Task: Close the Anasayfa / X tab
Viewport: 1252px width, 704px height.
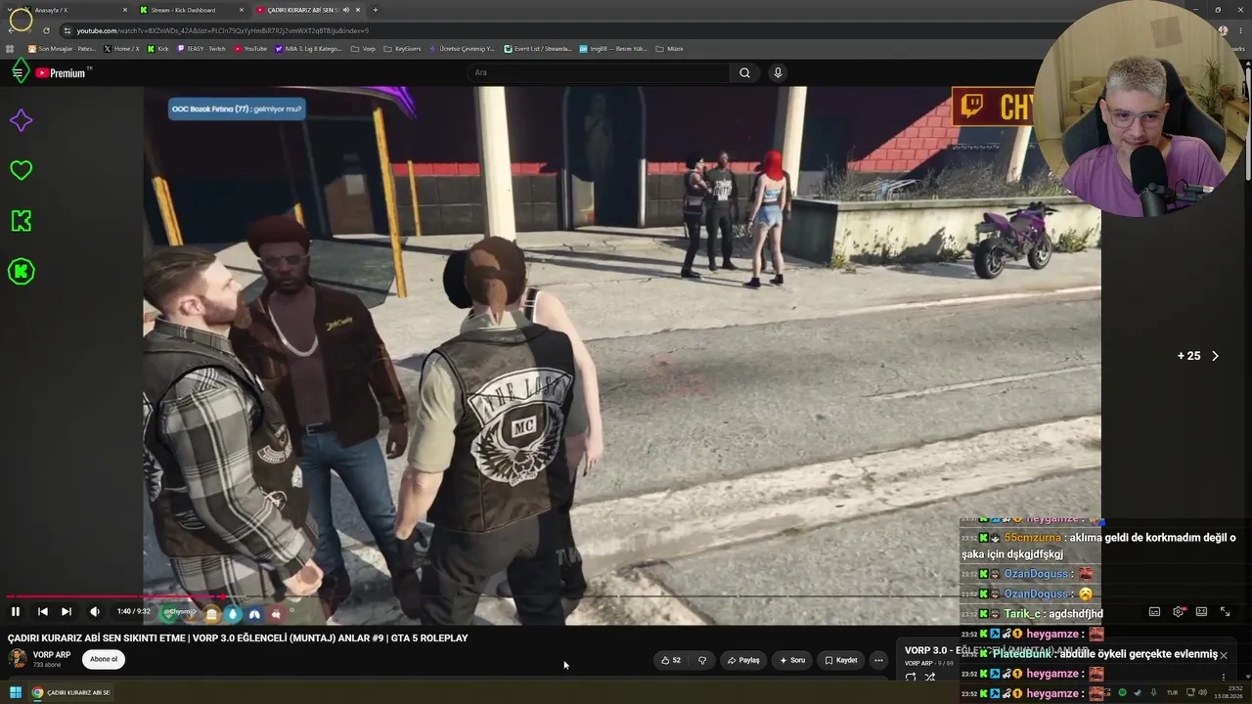Action: pyautogui.click(x=125, y=10)
